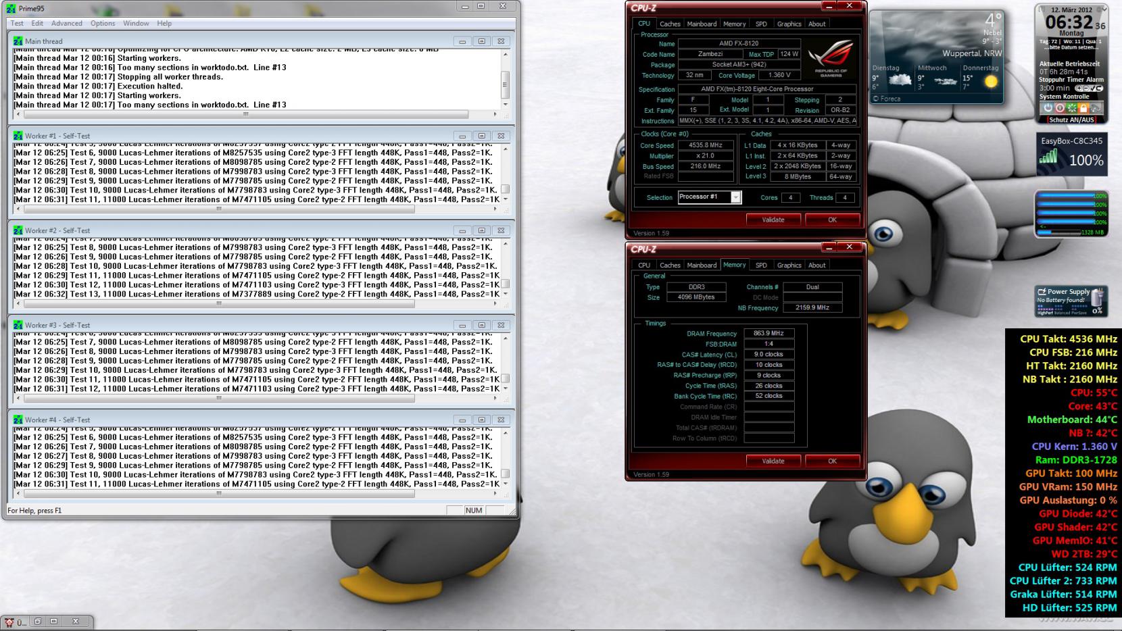Click the WiFi signal bars on EasyBox gadget
Viewport: 1122px width, 631px height.
click(1048, 157)
